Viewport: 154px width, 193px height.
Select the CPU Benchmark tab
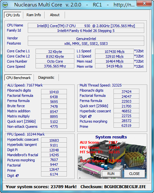tap(18, 78)
